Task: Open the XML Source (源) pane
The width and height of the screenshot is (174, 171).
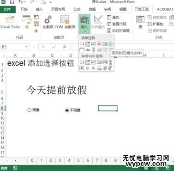Action: tap(140, 22)
